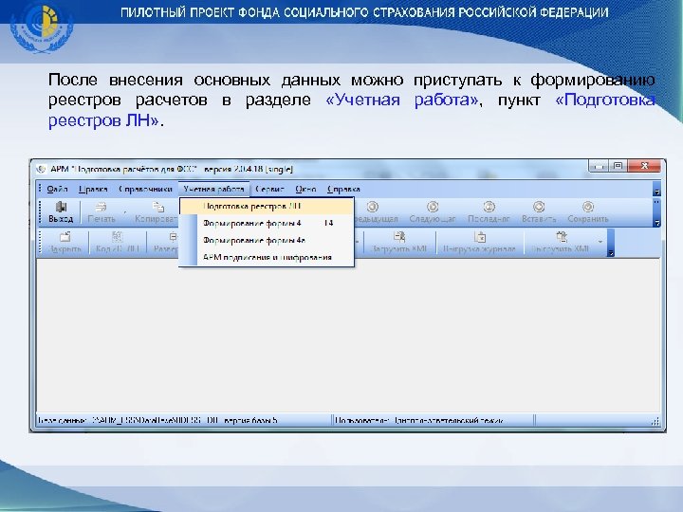Open the Справочники menu

click(x=145, y=189)
